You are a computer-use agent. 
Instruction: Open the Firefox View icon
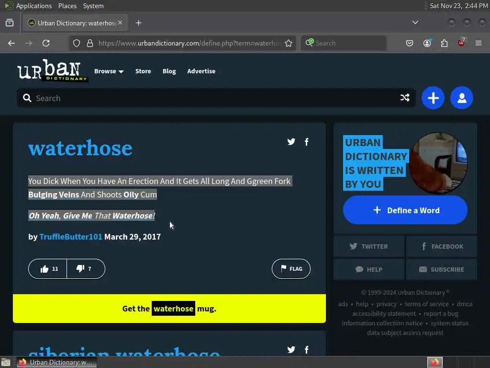(10, 23)
